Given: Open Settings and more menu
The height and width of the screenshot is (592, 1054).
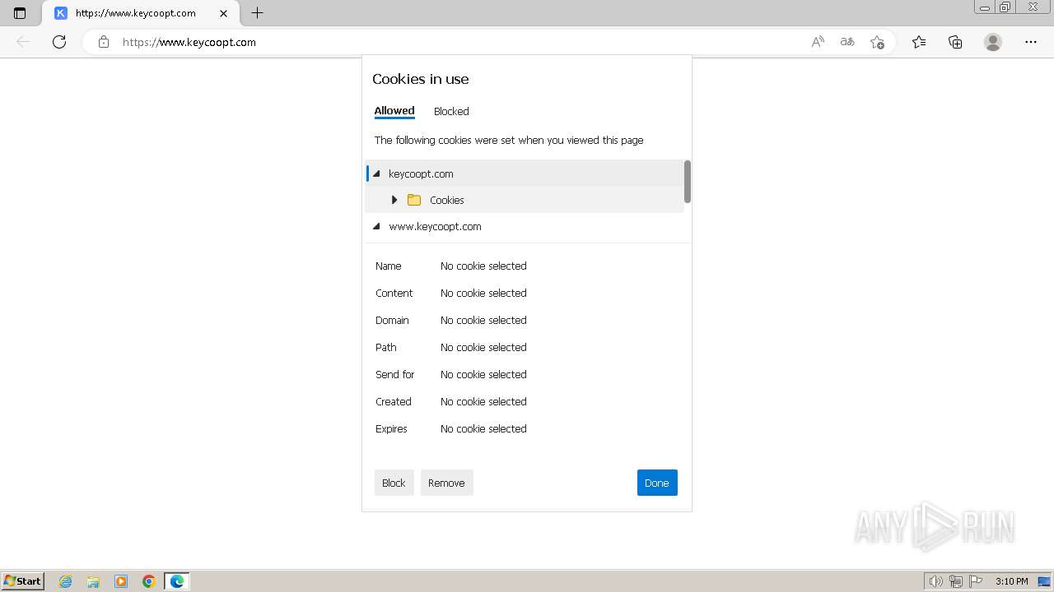Looking at the screenshot, I should click(1031, 42).
